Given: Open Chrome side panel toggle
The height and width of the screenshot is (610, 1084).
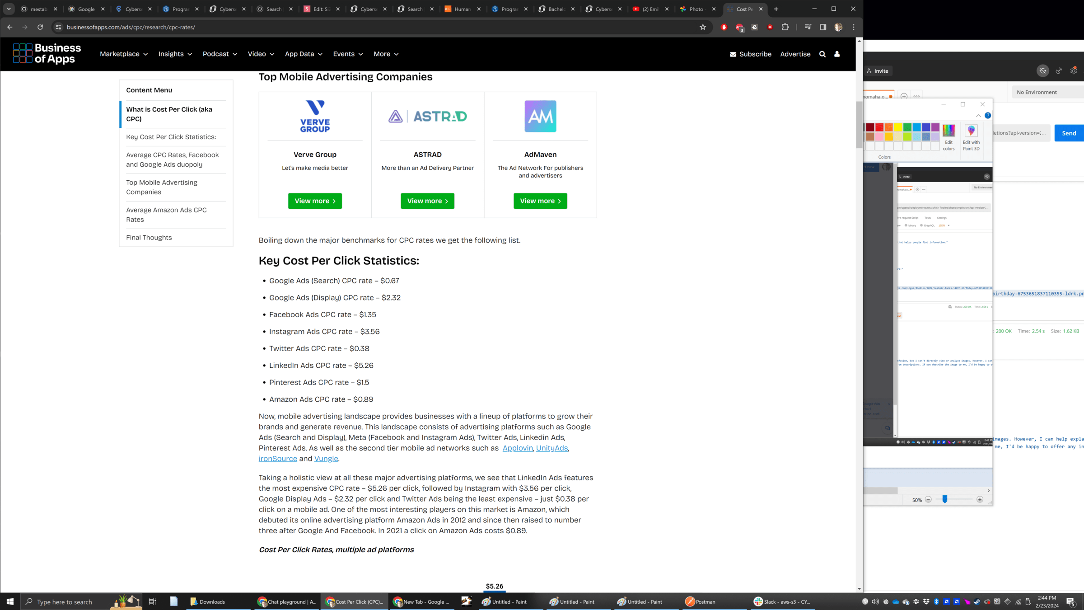Looking at the screenshot, I should (823, 27).
